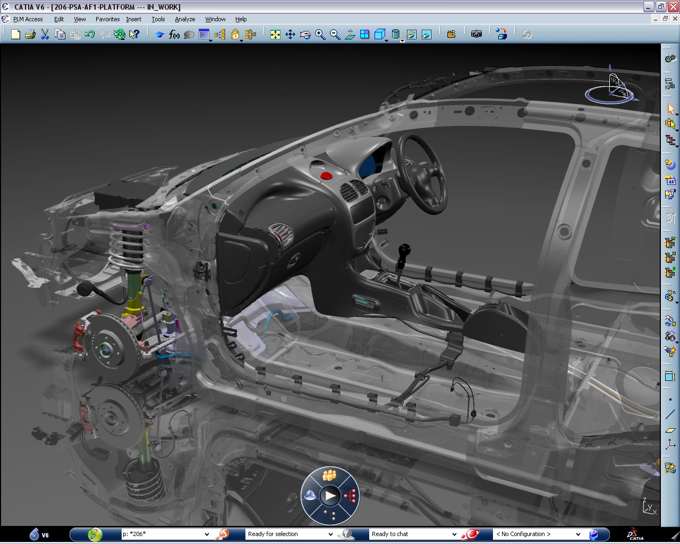This screenshot has width=680, height=544.
Task: Click the Print icon
Action: (x=30, y=34)
